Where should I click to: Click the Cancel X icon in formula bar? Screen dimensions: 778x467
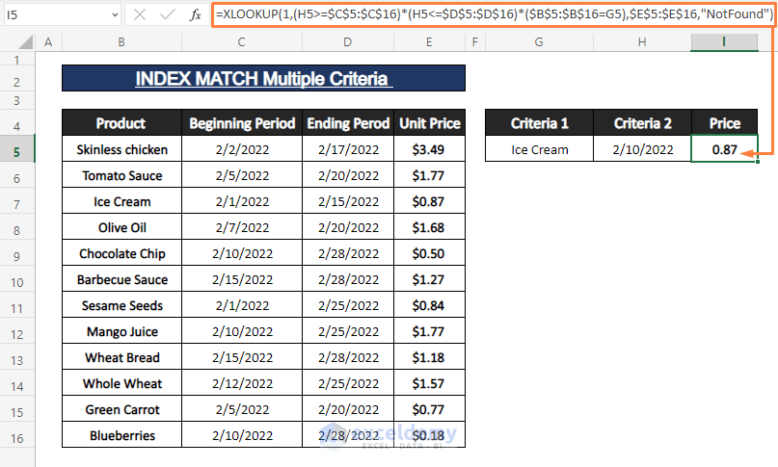(140, 15)
